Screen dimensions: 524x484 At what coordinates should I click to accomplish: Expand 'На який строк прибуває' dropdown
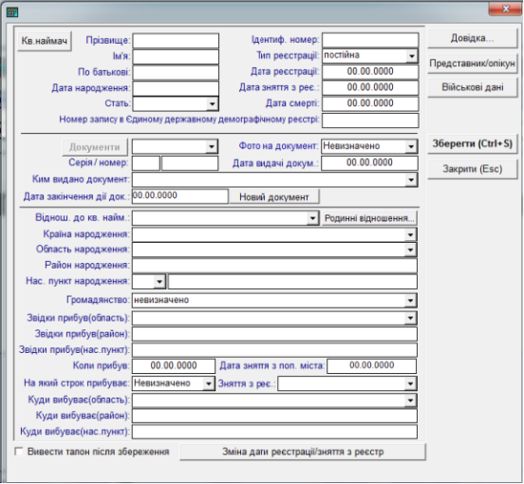point(208,383)
